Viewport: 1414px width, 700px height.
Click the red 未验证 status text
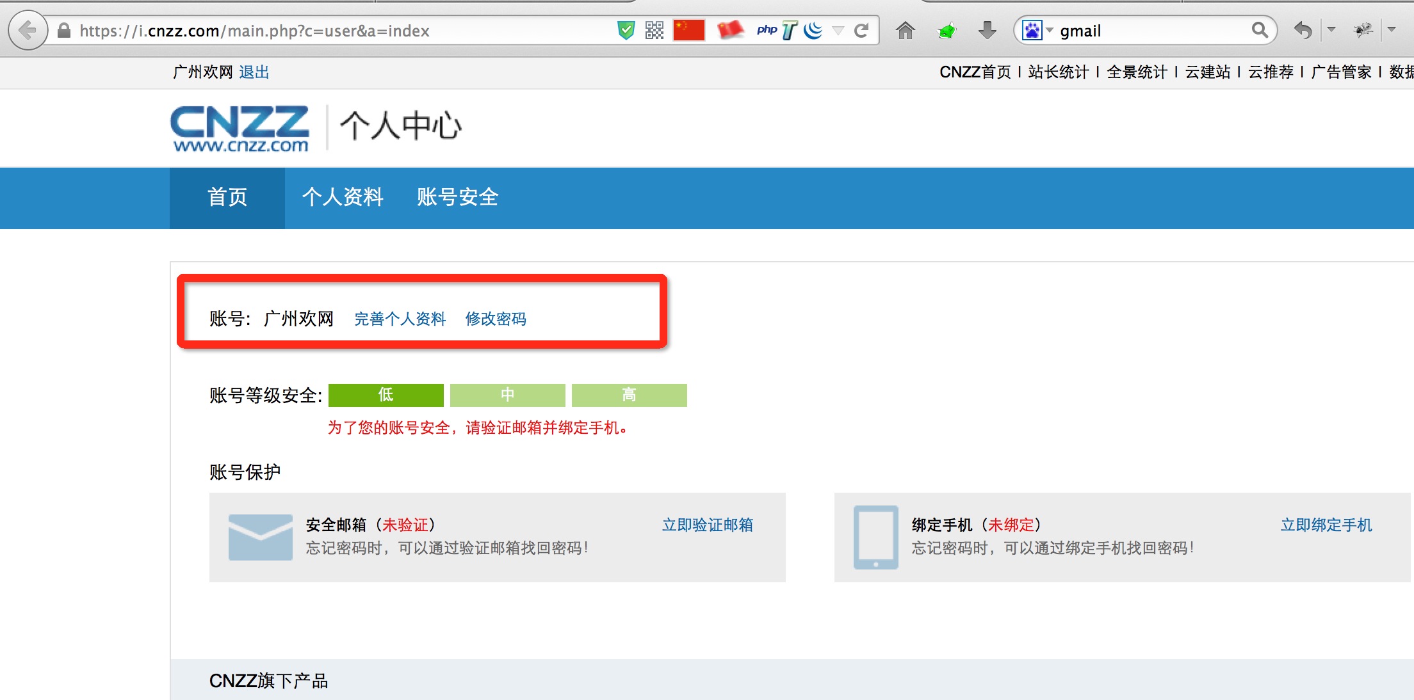click(405, 525)
